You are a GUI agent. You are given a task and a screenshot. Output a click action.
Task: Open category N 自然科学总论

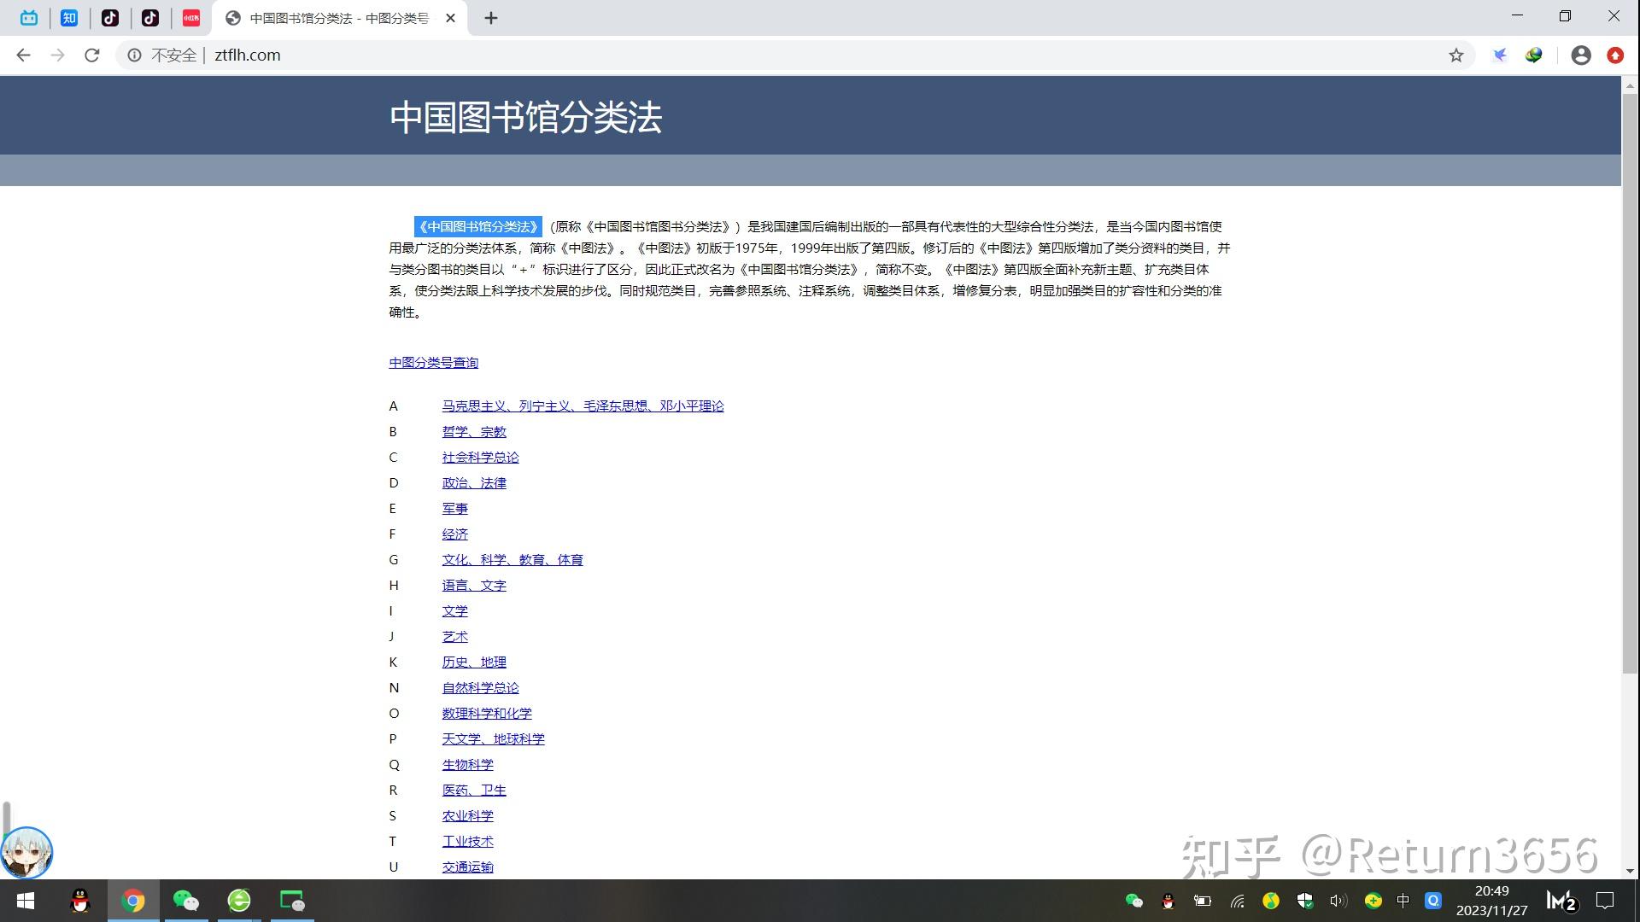coord(480,688)
